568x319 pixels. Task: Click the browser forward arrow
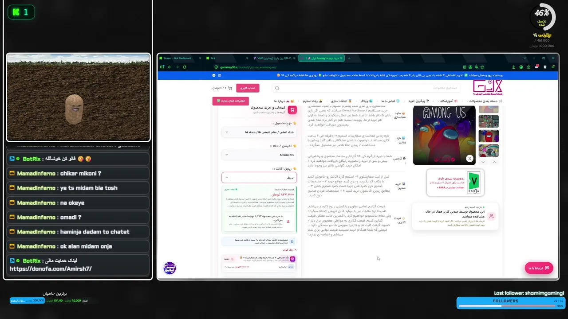pyautogui.click(x=177, y=67)
